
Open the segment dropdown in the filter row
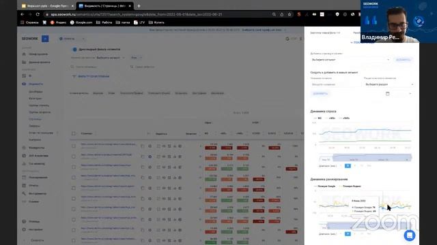click(x=111, y=58)
